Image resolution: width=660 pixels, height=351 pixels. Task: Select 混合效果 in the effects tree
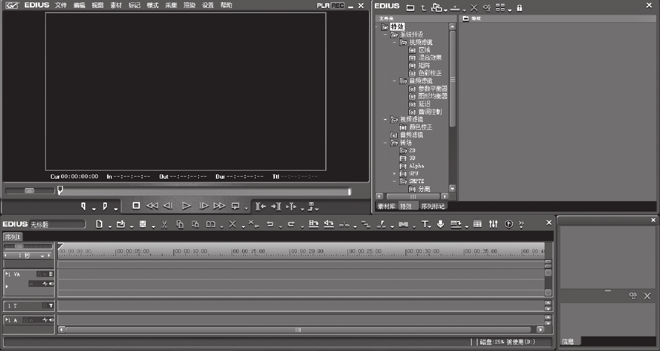[x=430, y=57]
